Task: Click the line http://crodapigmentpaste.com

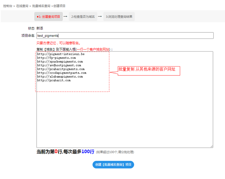Action: pyautogui.click(x=62, y=73)
